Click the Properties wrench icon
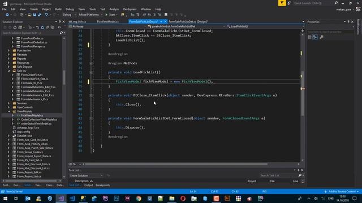 (321, 37)
